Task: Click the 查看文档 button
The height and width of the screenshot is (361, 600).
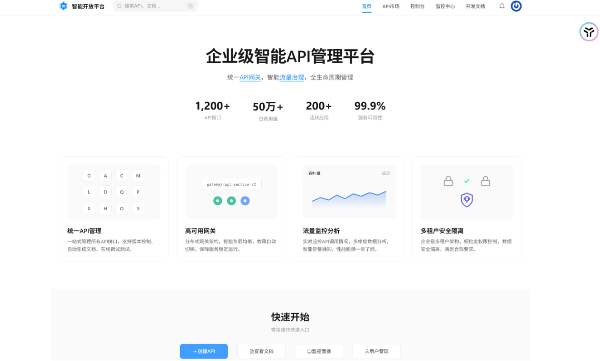Action: 261,351
